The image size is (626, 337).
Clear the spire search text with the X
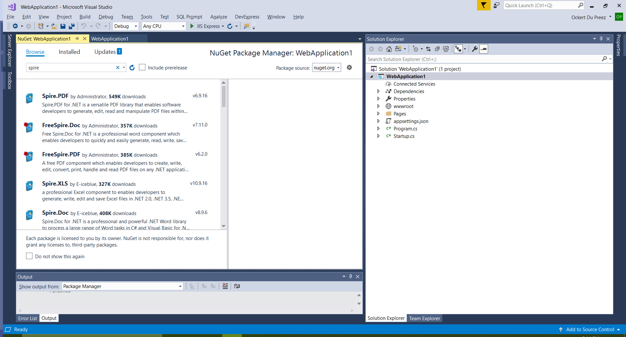pos(118,67)
